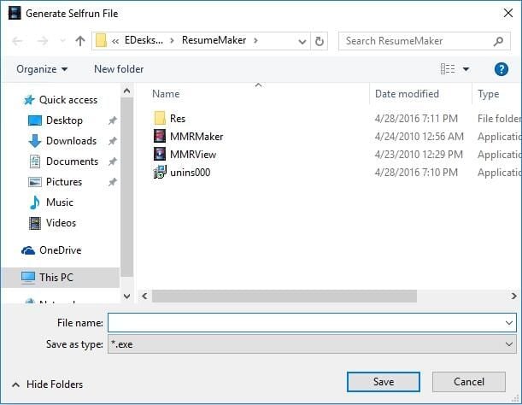The height and width of the screenshot is (405, 522).
Task: Go up one folder level
Action: click(80, 41)
